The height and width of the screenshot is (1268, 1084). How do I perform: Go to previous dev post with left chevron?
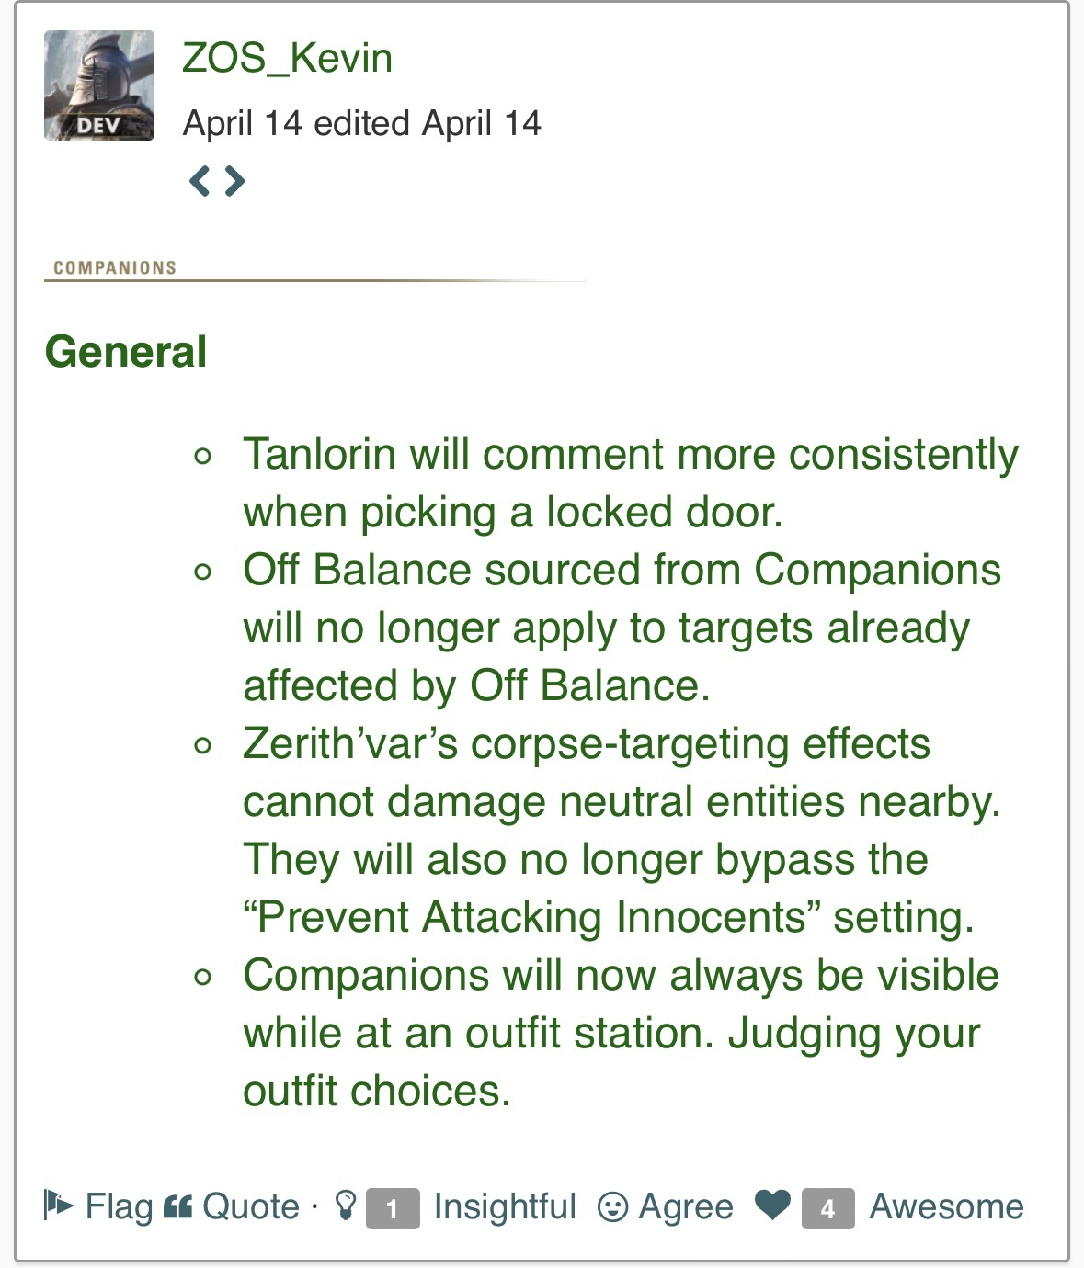[200, 181]
